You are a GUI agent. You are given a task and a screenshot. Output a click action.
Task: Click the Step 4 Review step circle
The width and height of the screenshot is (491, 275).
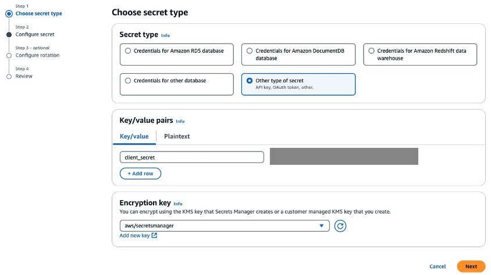pos(9,77)
